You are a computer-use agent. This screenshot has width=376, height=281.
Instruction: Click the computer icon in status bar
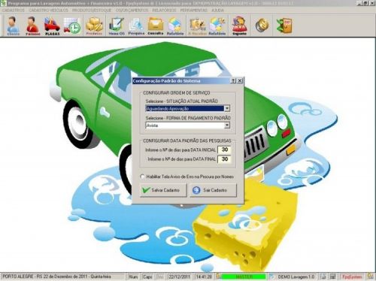click(333, 276)
